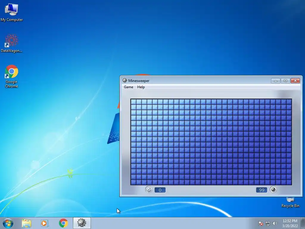Reveal the bottom-left corner tile of the minefield
Screen dimensions: 305x229
click(133, 182)
